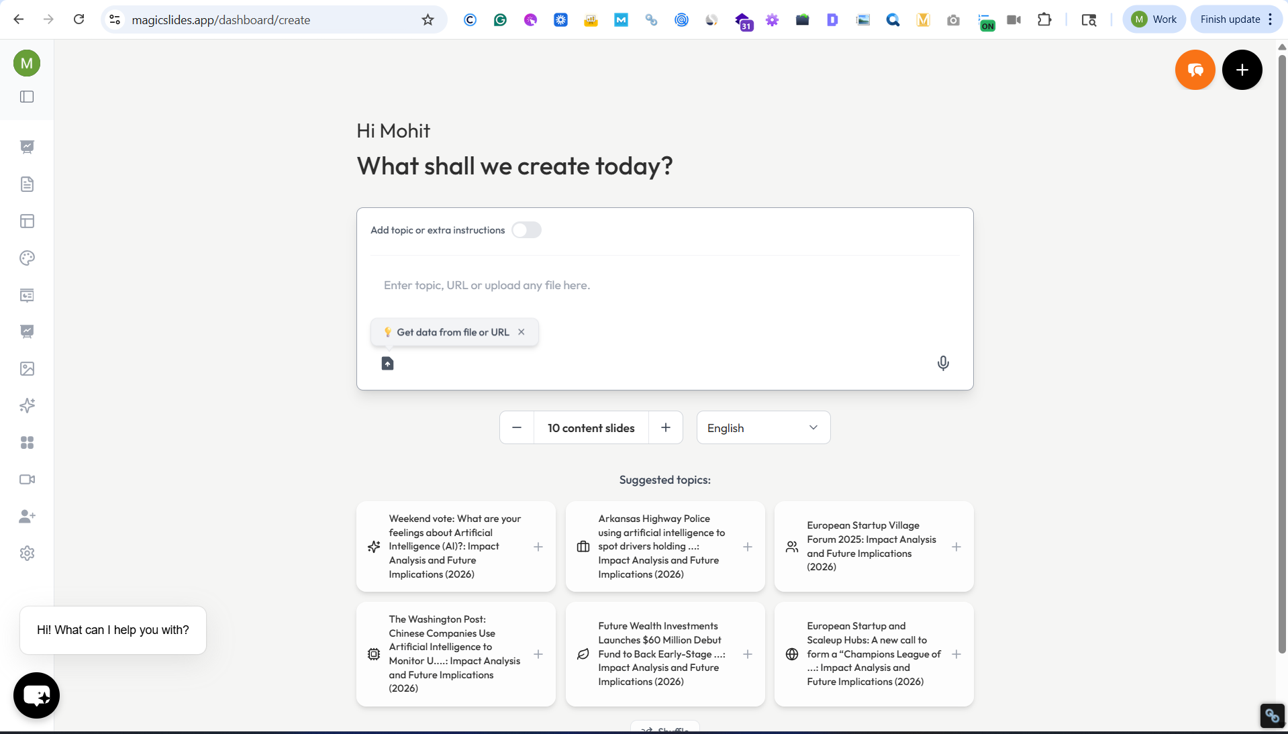This screenshot has width=1288, height=734.
Task: Open the English language dropdown
Action: (x=763, y=428)
